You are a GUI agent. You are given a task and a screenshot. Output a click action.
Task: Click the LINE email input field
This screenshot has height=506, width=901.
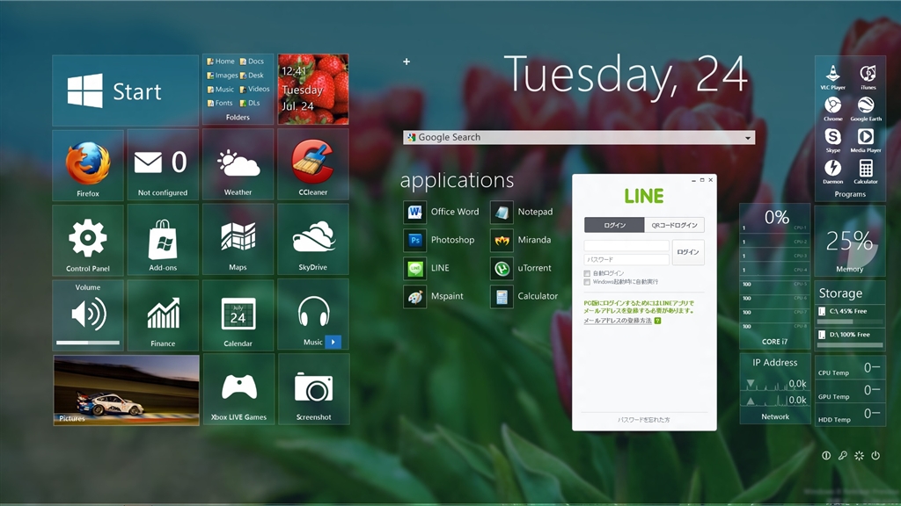tap(626, 246)
